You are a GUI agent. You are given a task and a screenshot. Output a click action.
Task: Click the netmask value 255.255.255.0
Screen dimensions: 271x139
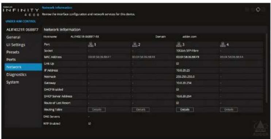click(x=185, y=77)
